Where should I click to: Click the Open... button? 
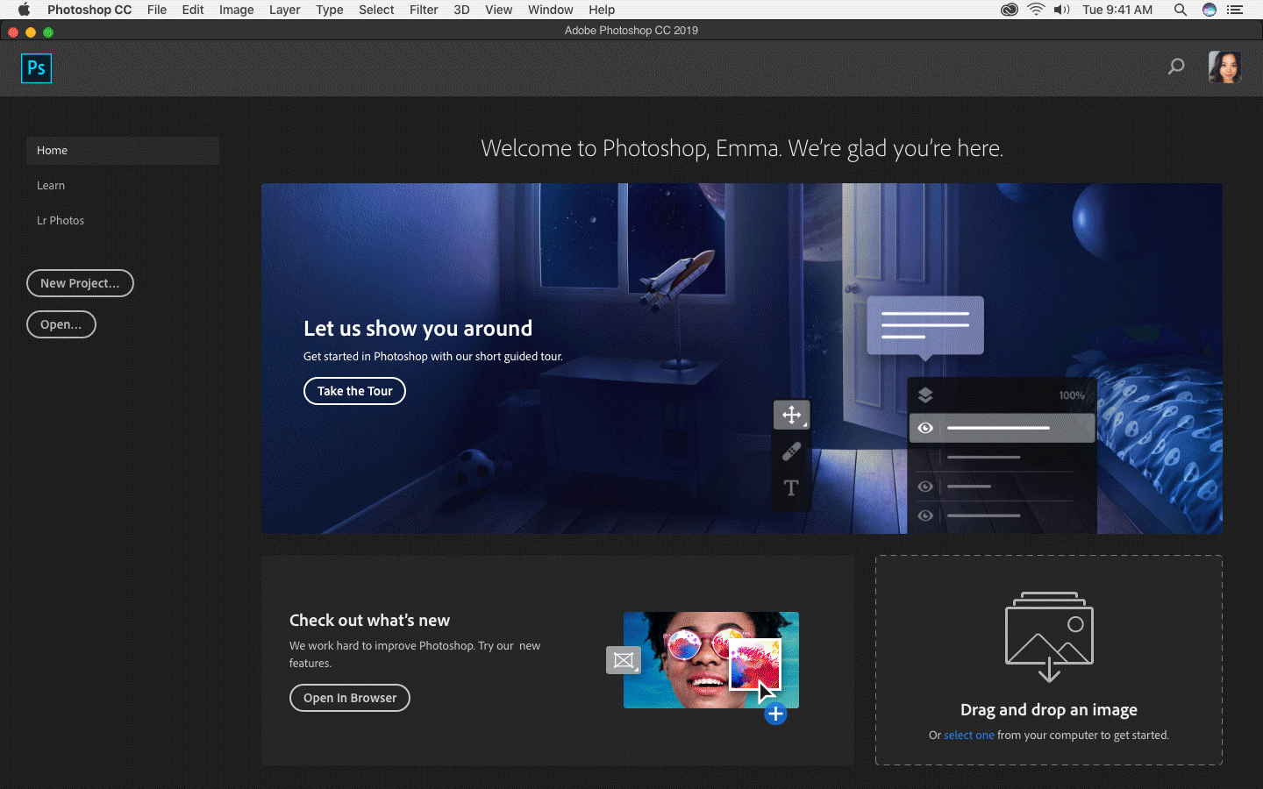point(61,324)
